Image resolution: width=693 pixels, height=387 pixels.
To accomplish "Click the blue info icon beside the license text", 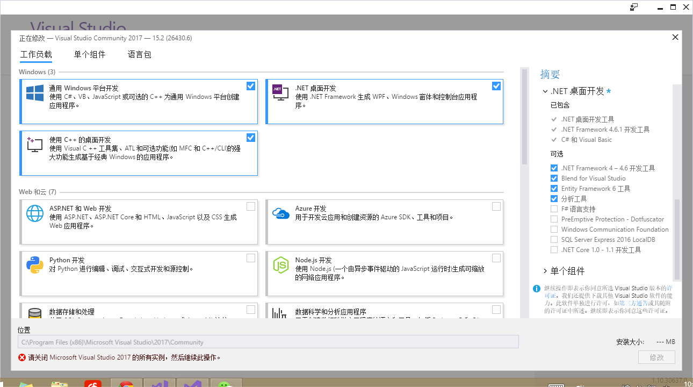I will (536, 289).
